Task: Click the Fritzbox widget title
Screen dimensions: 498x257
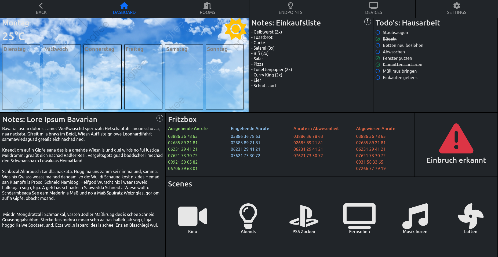Action: tap(182, 119)
